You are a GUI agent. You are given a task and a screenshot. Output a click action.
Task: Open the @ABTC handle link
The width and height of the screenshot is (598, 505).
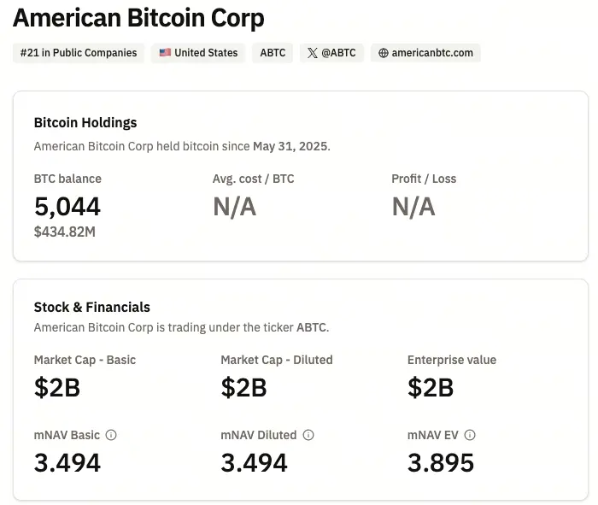pyautogui.click(x=339, y=53)
